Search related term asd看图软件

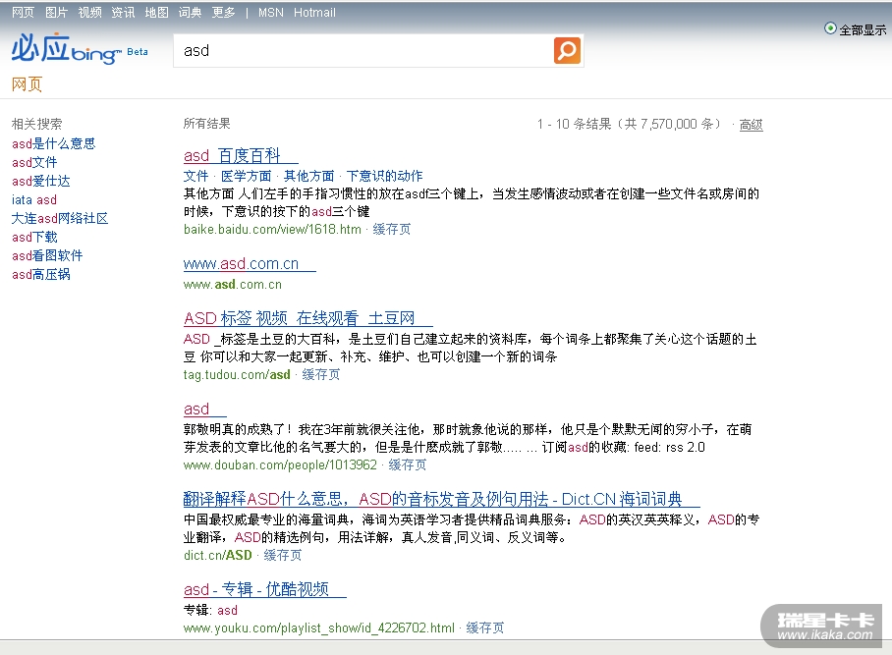click(47, 256)
